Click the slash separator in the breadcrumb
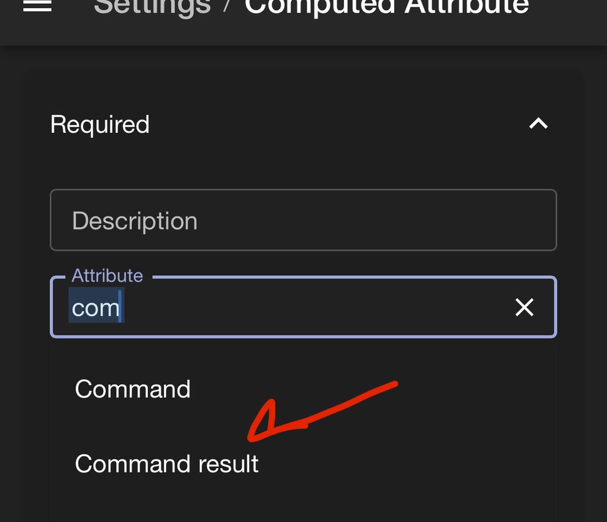 [x=228, y=7]
